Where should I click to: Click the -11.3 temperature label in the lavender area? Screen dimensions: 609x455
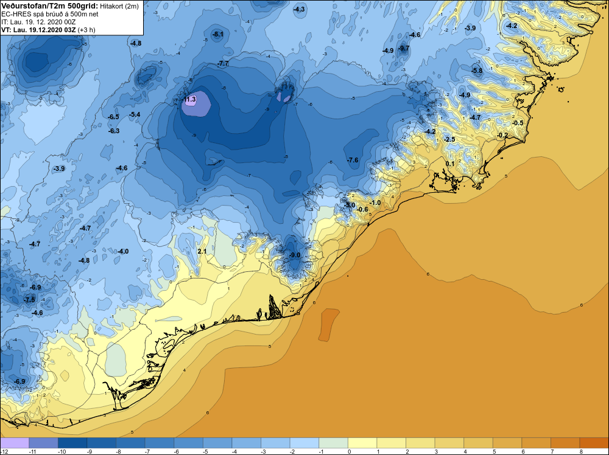(x=189, y=100)
